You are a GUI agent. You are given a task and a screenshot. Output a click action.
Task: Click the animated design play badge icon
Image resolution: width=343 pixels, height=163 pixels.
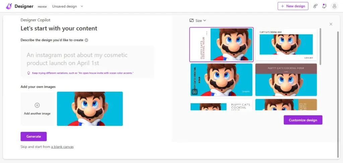coord(194,92)
